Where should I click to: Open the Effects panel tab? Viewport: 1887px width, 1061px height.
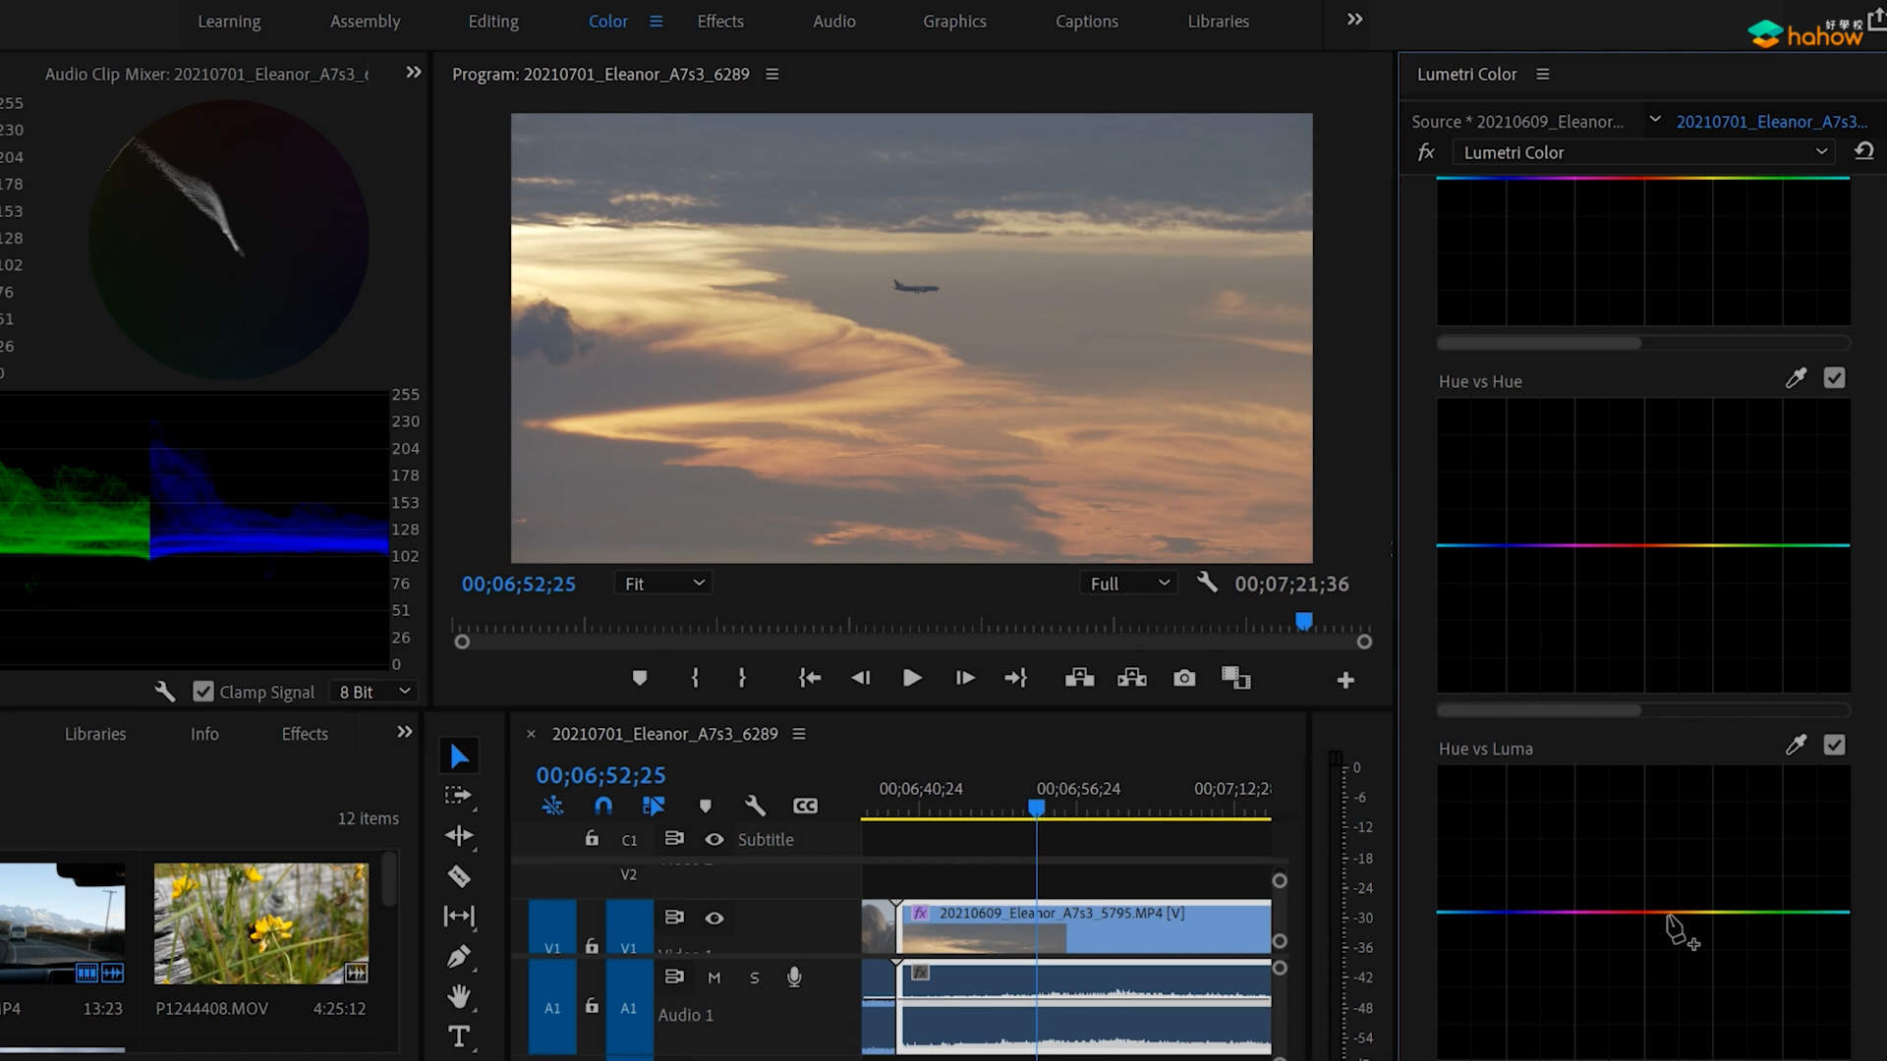305,734
